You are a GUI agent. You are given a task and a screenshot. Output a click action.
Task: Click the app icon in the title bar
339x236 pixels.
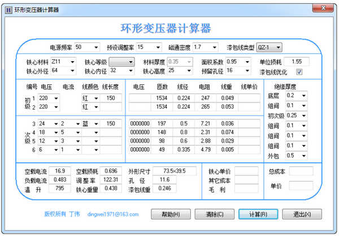coord(8,10)
